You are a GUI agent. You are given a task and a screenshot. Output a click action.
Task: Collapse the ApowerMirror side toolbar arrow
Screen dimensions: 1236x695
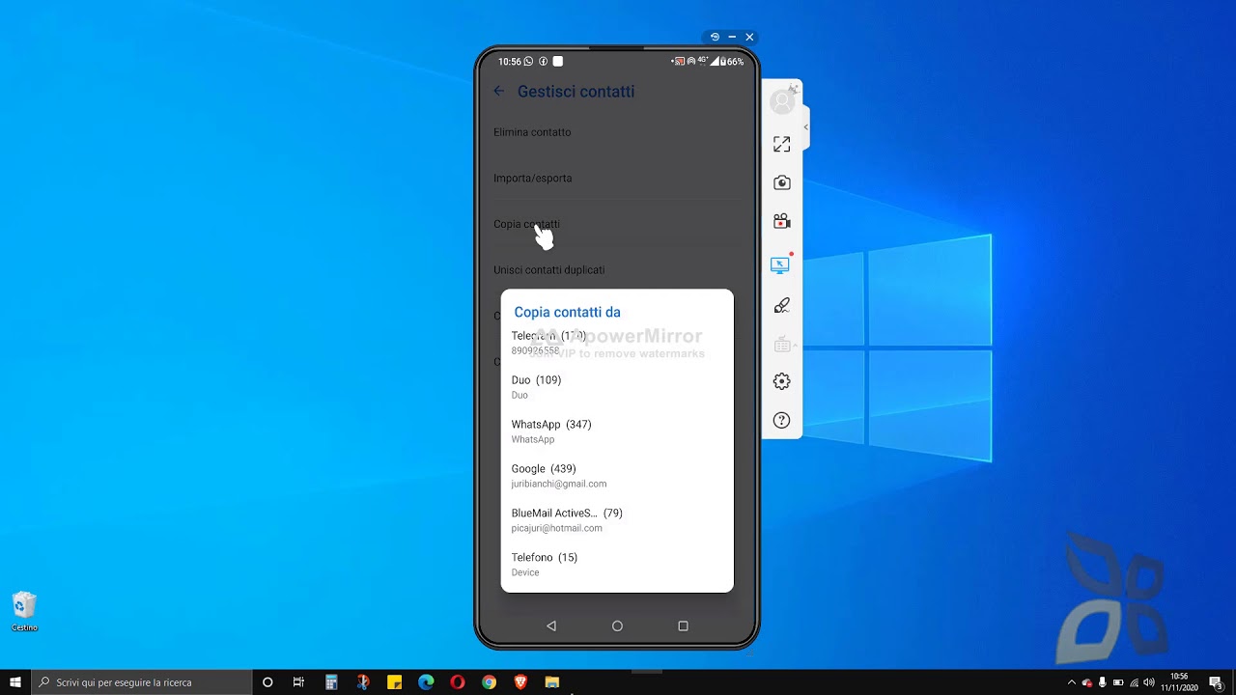coord(805,126)
